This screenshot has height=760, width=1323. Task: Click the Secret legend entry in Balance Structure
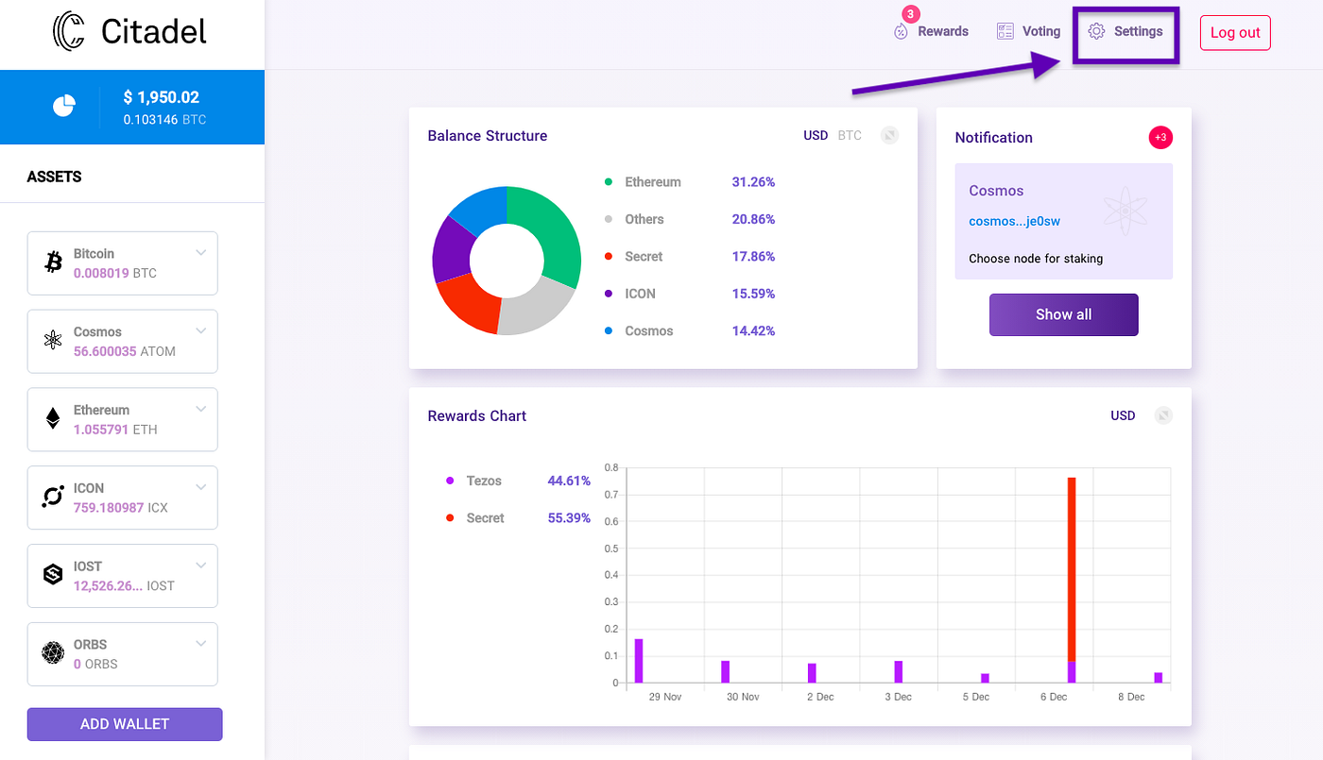(689, 257)
